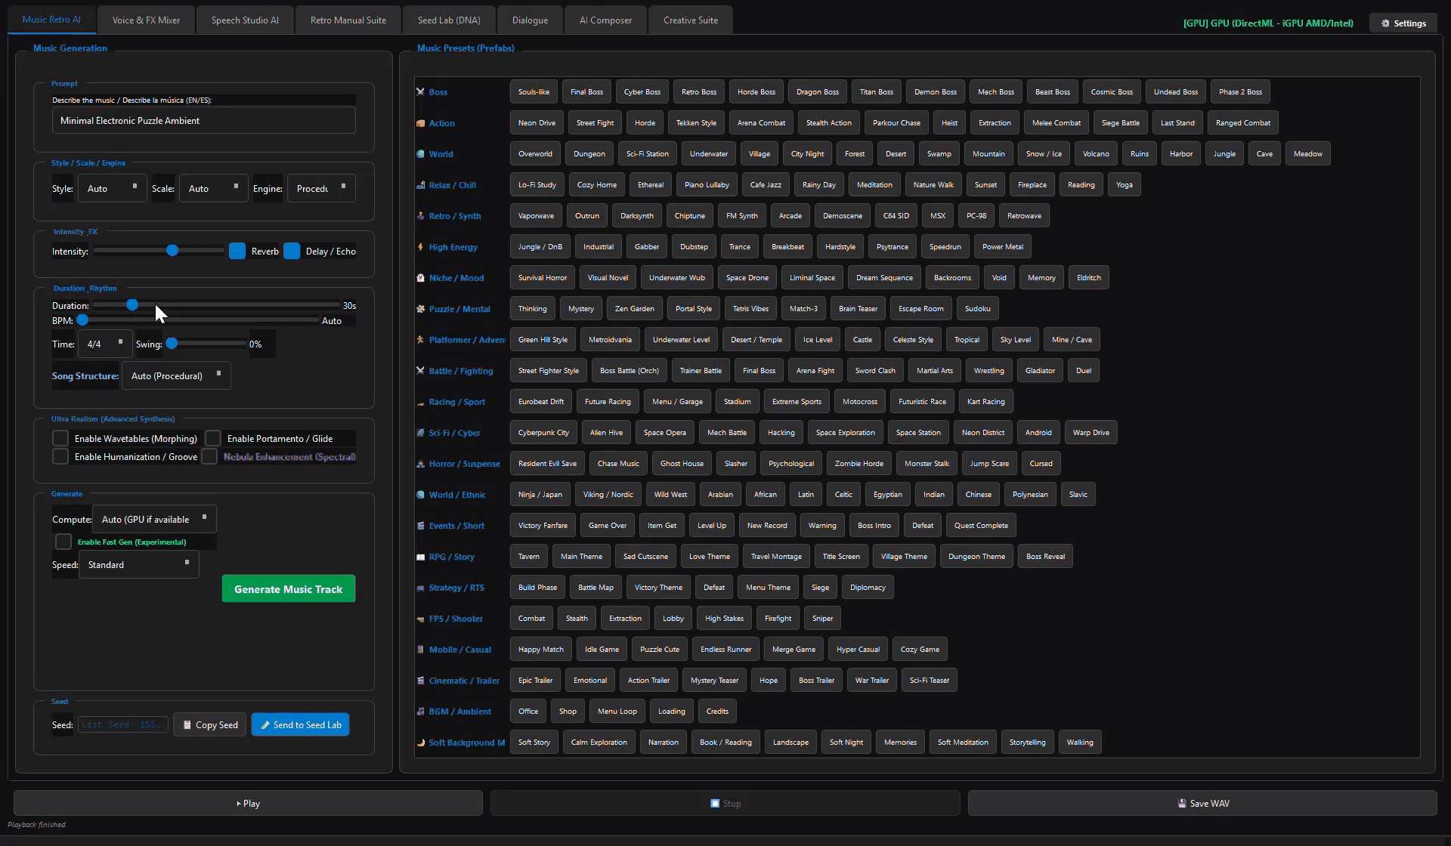Click the Sci-Fi / Cyber category icon
Screen dimensions: 1451x846
420,433
